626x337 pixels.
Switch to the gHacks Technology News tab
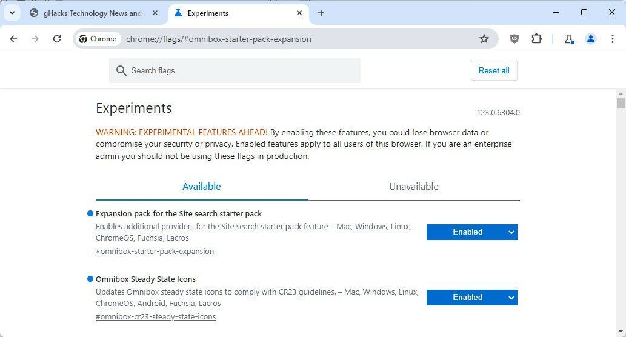click(92, 13)
